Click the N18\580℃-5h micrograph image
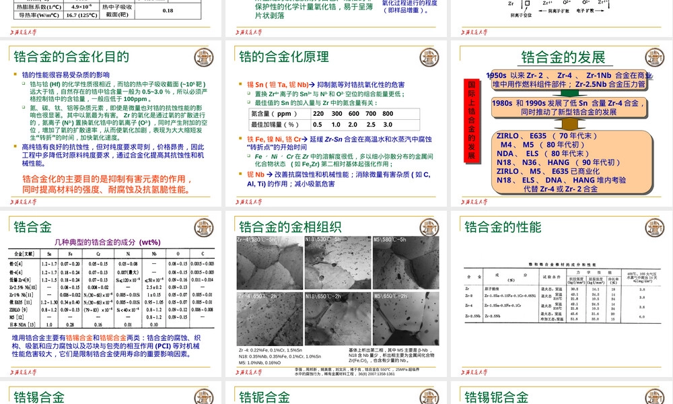The width and height of the screenshot is (673, 404). [x=337, y=263]
